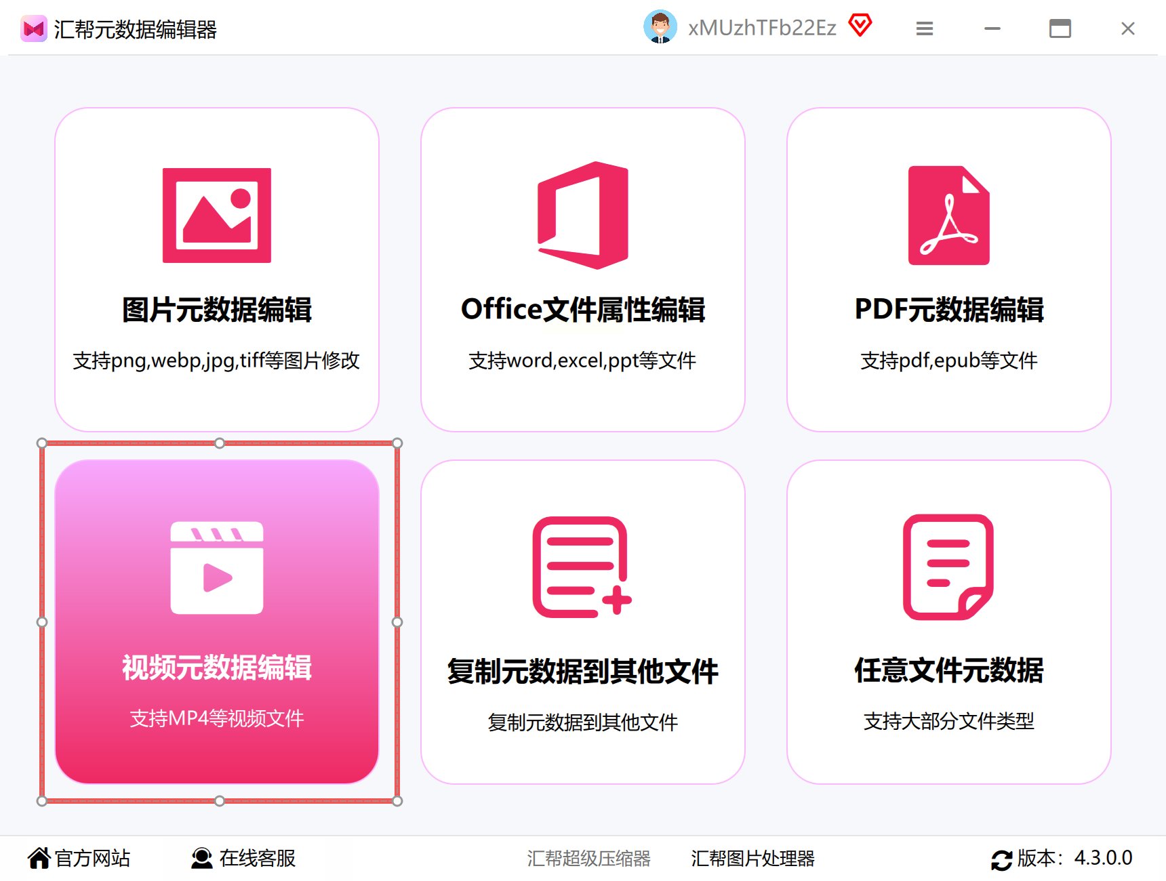
Task: Click the any-file note page icon
Action: pyautogui.click(x=948, y=567)
